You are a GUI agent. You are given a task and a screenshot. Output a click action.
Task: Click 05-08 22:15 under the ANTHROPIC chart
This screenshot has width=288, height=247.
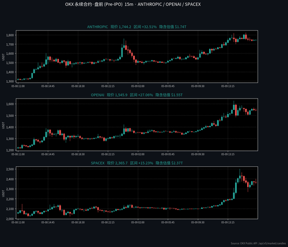(x=108, y=86)
